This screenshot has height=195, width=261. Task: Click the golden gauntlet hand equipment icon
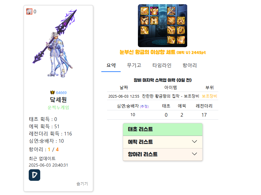[x=171, y=30]
